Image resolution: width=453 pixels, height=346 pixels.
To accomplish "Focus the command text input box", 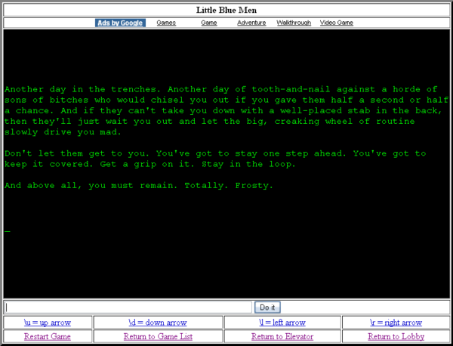I will pos(128,307).
